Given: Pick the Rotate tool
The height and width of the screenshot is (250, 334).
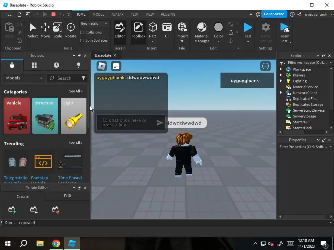Looking at the screenshot, I should [x=71, y=31].
